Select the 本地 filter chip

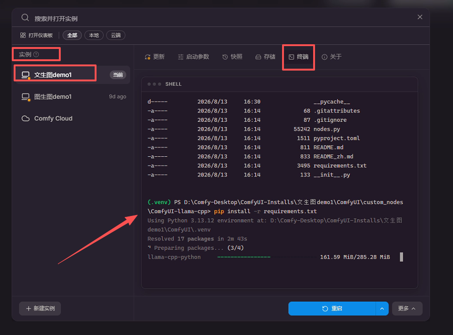click(94, 35)
